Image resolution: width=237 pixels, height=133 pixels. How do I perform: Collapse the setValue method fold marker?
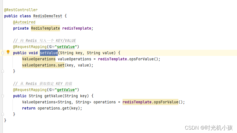click(x=3, y=53)
